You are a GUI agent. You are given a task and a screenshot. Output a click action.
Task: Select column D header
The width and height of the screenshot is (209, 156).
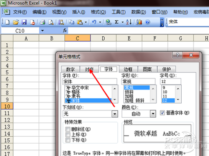click(103, 38)
